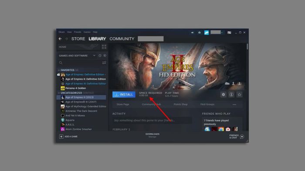
Task: Open the Find Groups link
Action: click(x=207, y=105)
